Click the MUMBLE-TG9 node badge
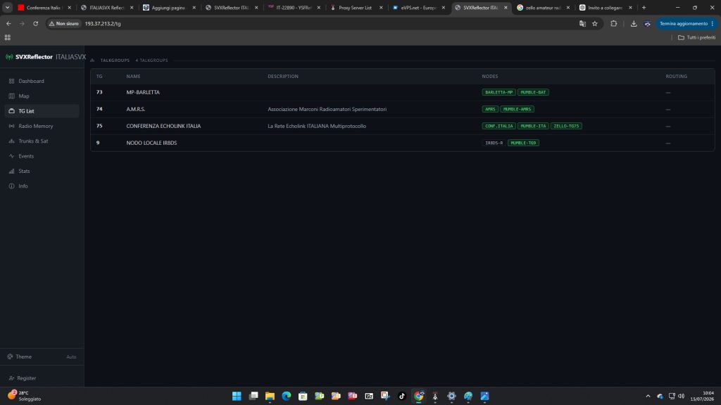 523,143
